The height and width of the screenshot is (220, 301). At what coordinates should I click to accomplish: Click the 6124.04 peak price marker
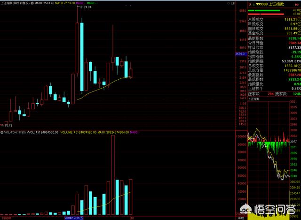pyautogui.click(x=85, y=8)
